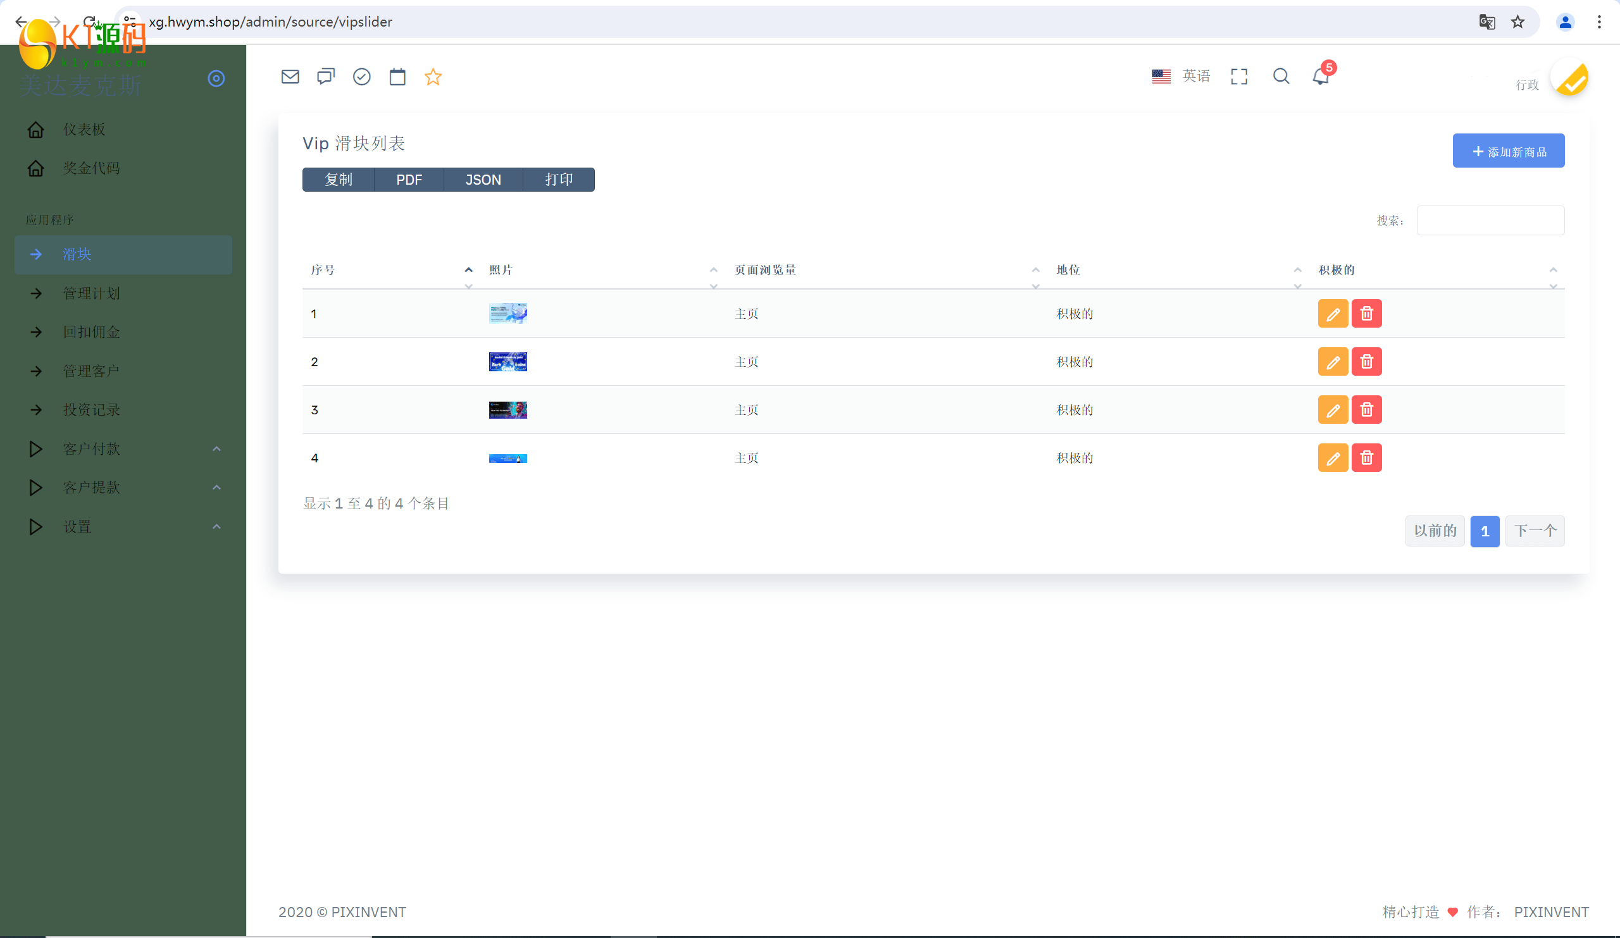Click the chat bubbles icon
The width and height of the screenshot is (1620, 938).
(326, 77)
